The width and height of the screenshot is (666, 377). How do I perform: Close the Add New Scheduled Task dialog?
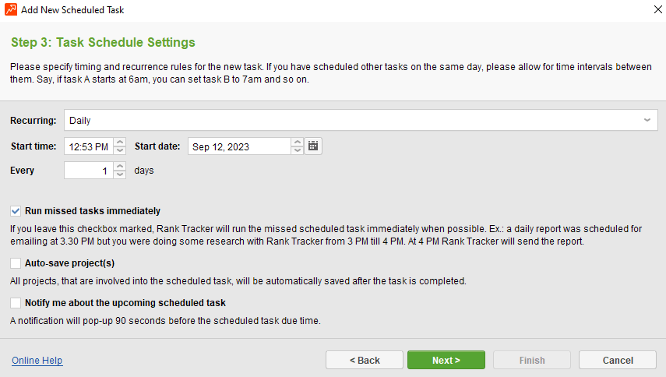[x=658, y=9]
